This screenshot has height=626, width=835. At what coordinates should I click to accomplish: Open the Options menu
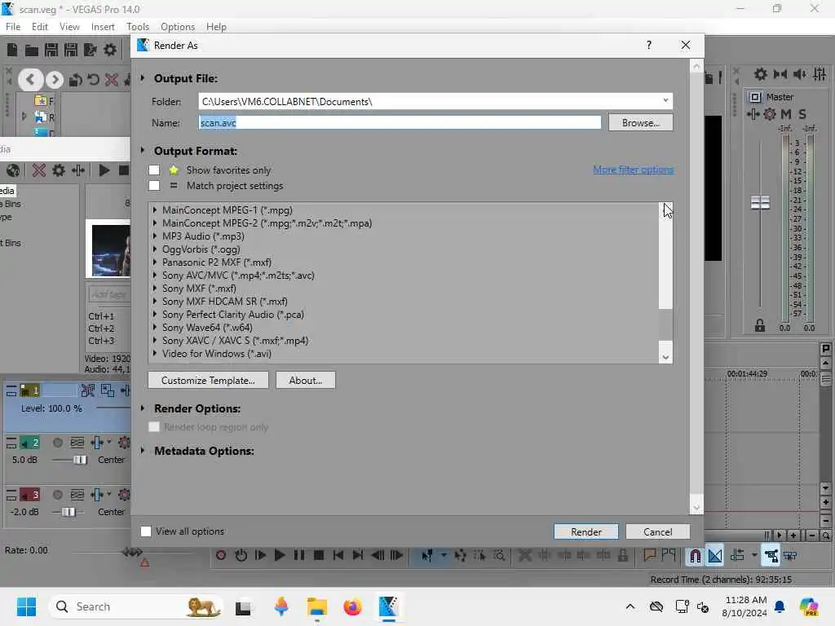pyautogui.click(x=178, y=27)
